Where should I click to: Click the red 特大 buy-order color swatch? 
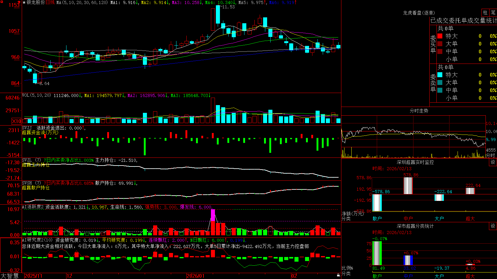(x=440, y=36)
